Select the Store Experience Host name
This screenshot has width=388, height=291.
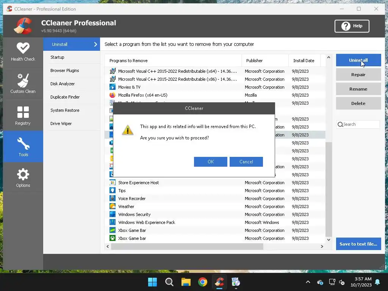[x=139, y=183]
